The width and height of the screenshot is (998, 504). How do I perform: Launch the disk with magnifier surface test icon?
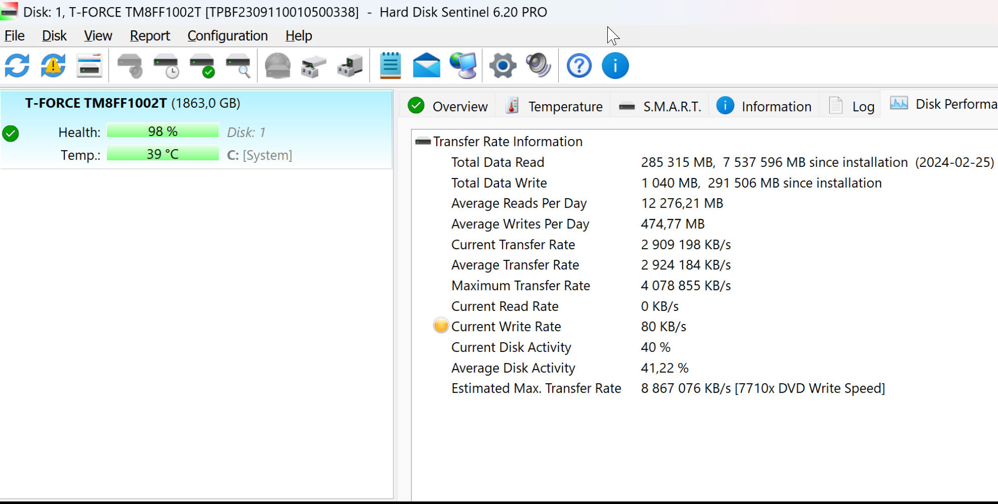[x=238, y=66]
